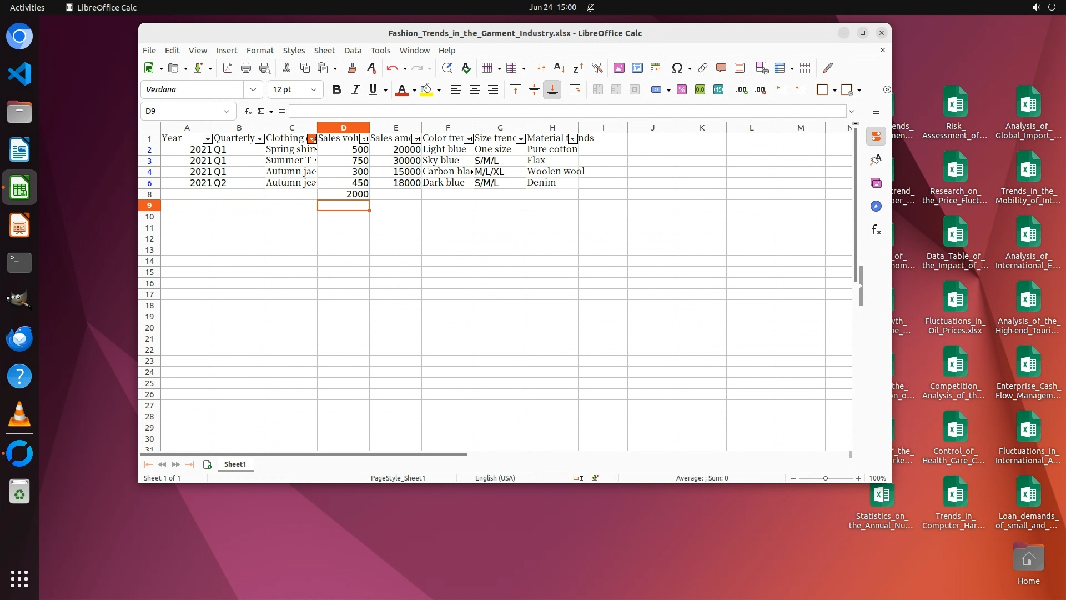The width and height of the screenshot is (1066, 600).
Task: Click the formula input line field
Action: (x=566, y=111)
